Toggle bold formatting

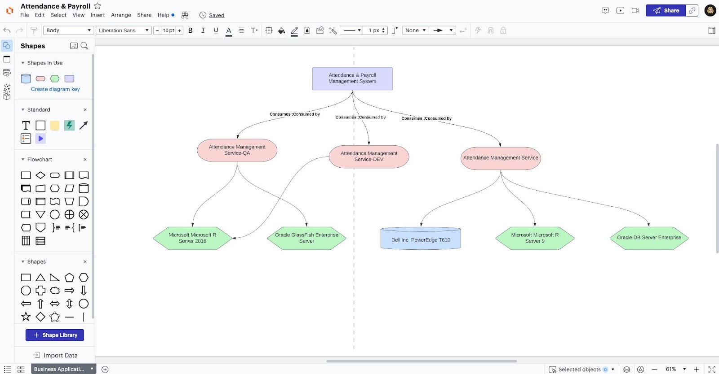pos(191,30)
